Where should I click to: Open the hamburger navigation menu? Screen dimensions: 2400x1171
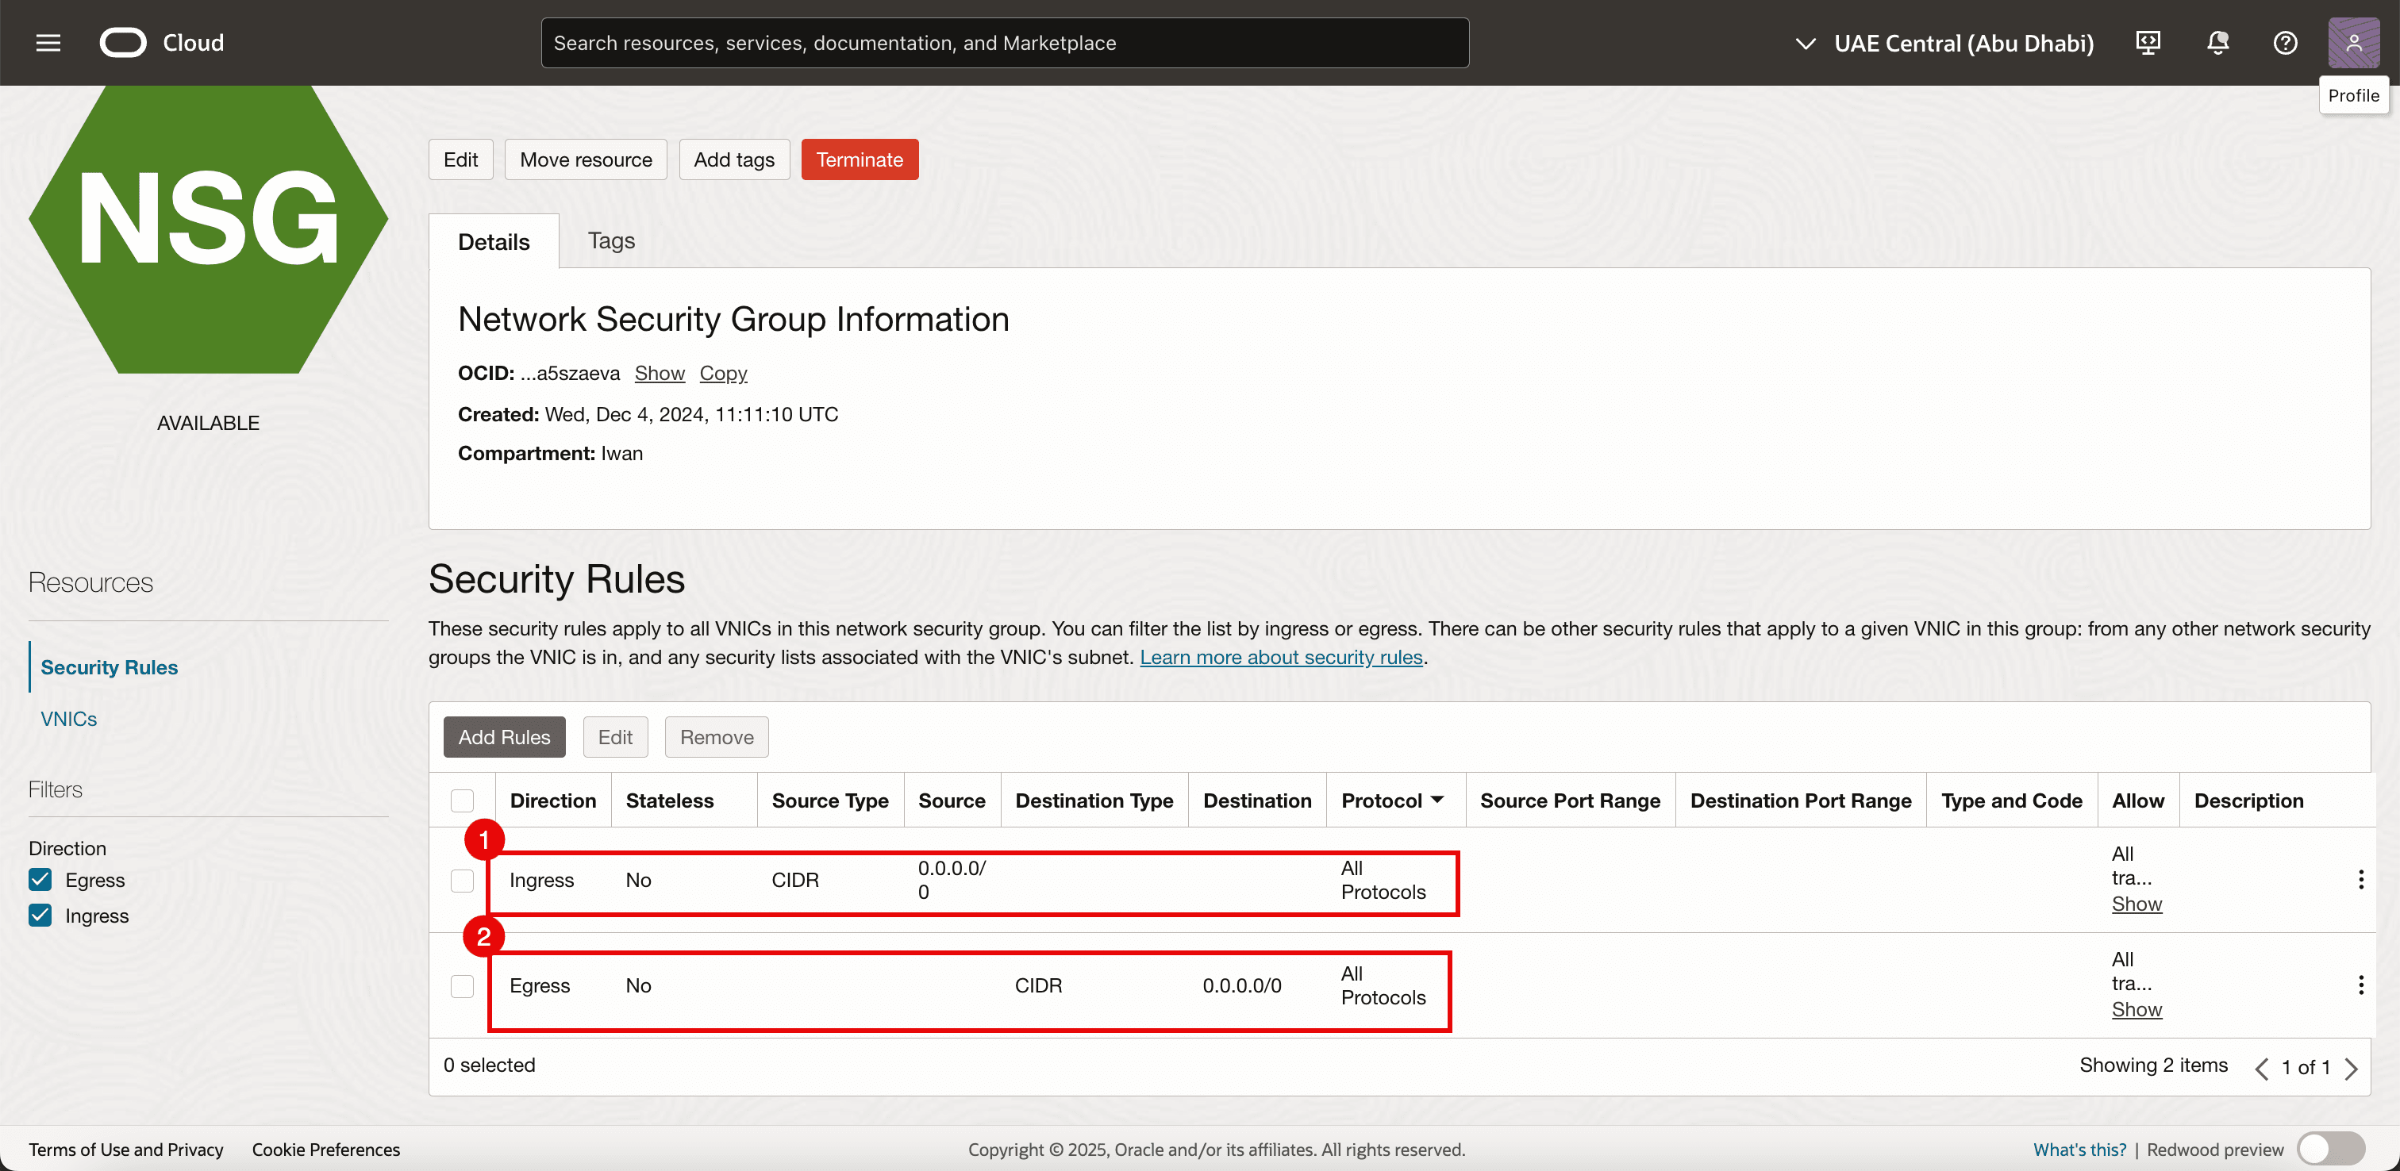(x=48, y=43)
